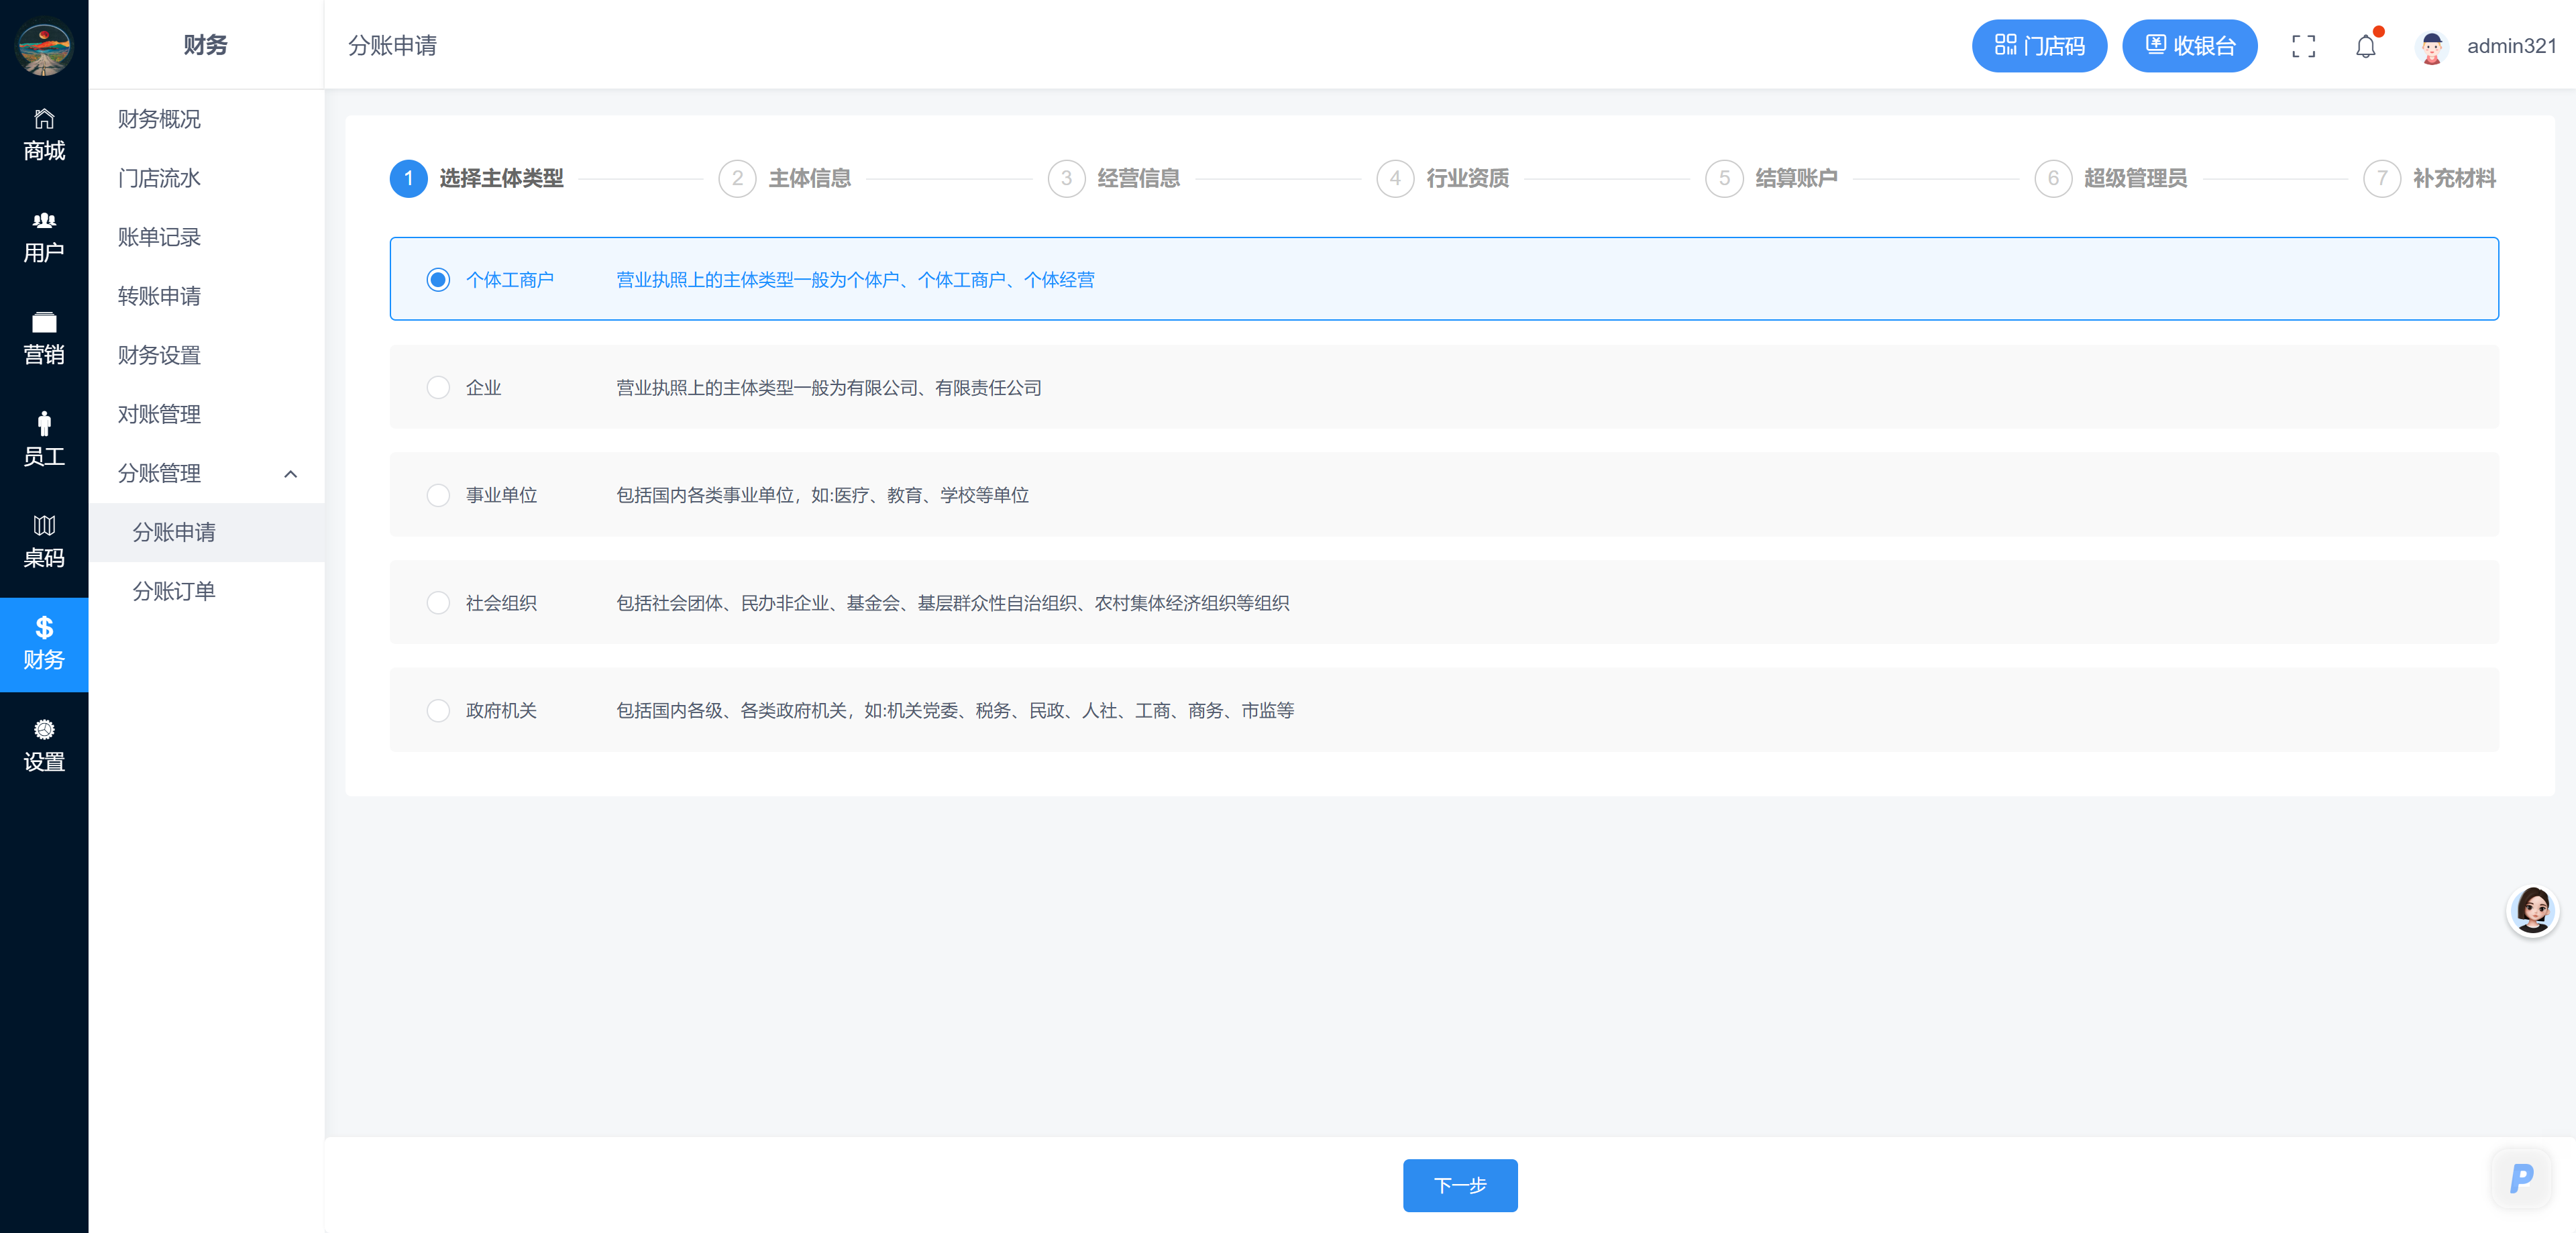Go to 门店流水 menu item
Screen dimensions: 2576x1233
(x=206, y=178)
